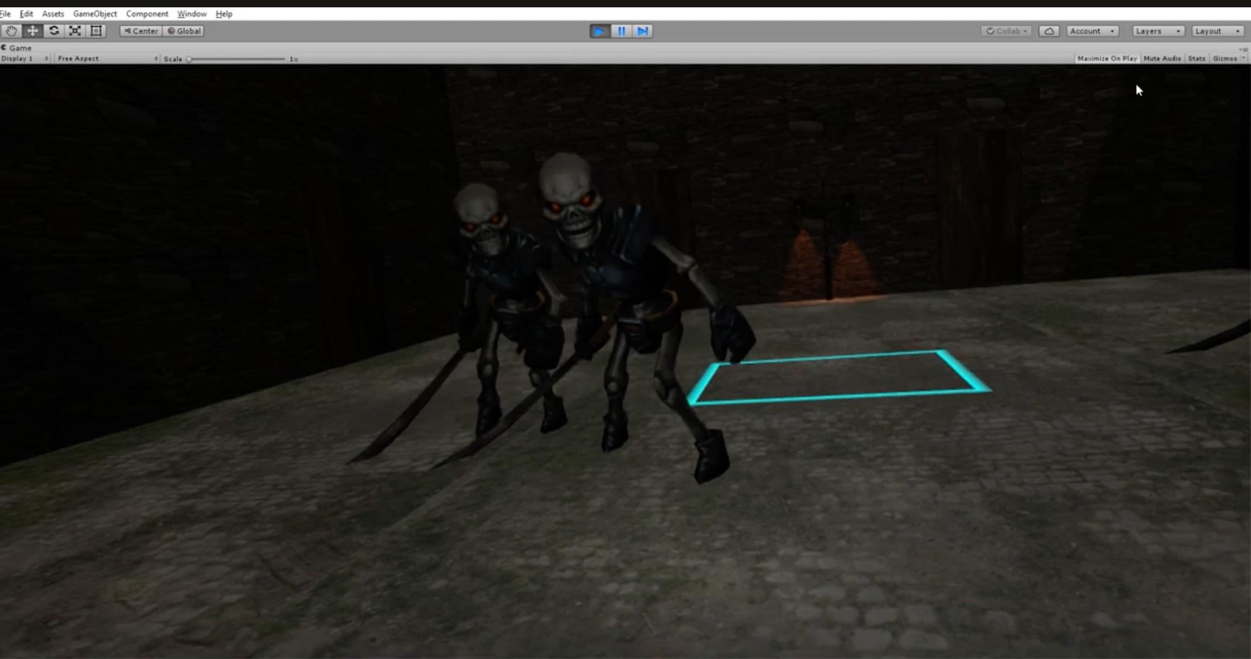Click the cloud services icon
Image resolution: width=1251 pixels, height=659 pixels.
tap(1049, 31)
